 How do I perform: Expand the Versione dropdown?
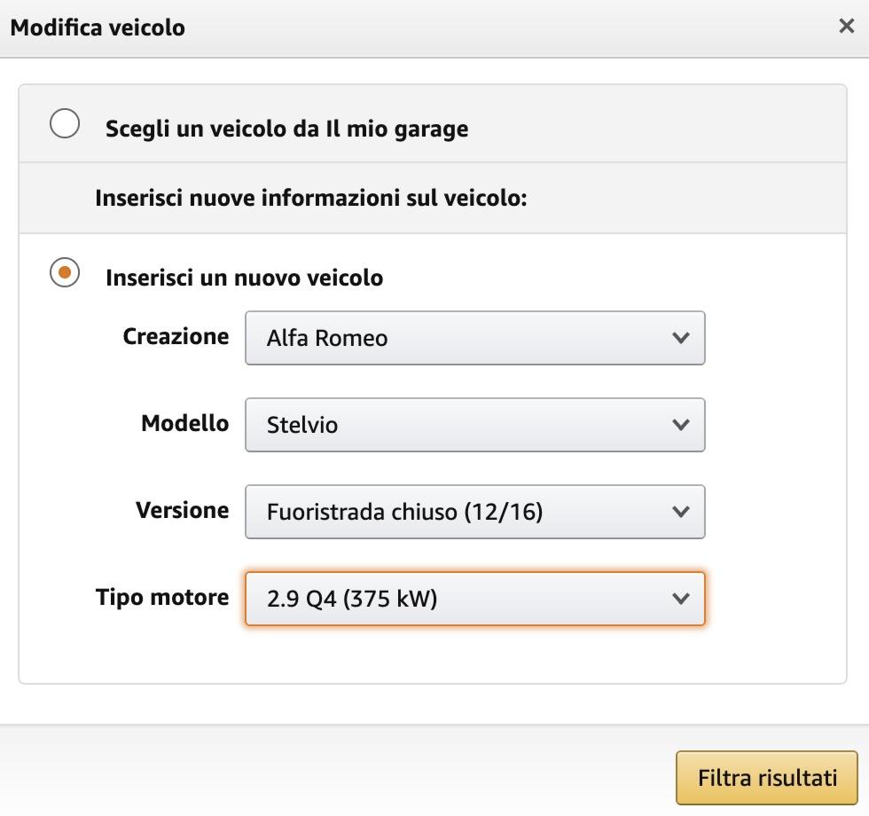[x=474, y=512]
